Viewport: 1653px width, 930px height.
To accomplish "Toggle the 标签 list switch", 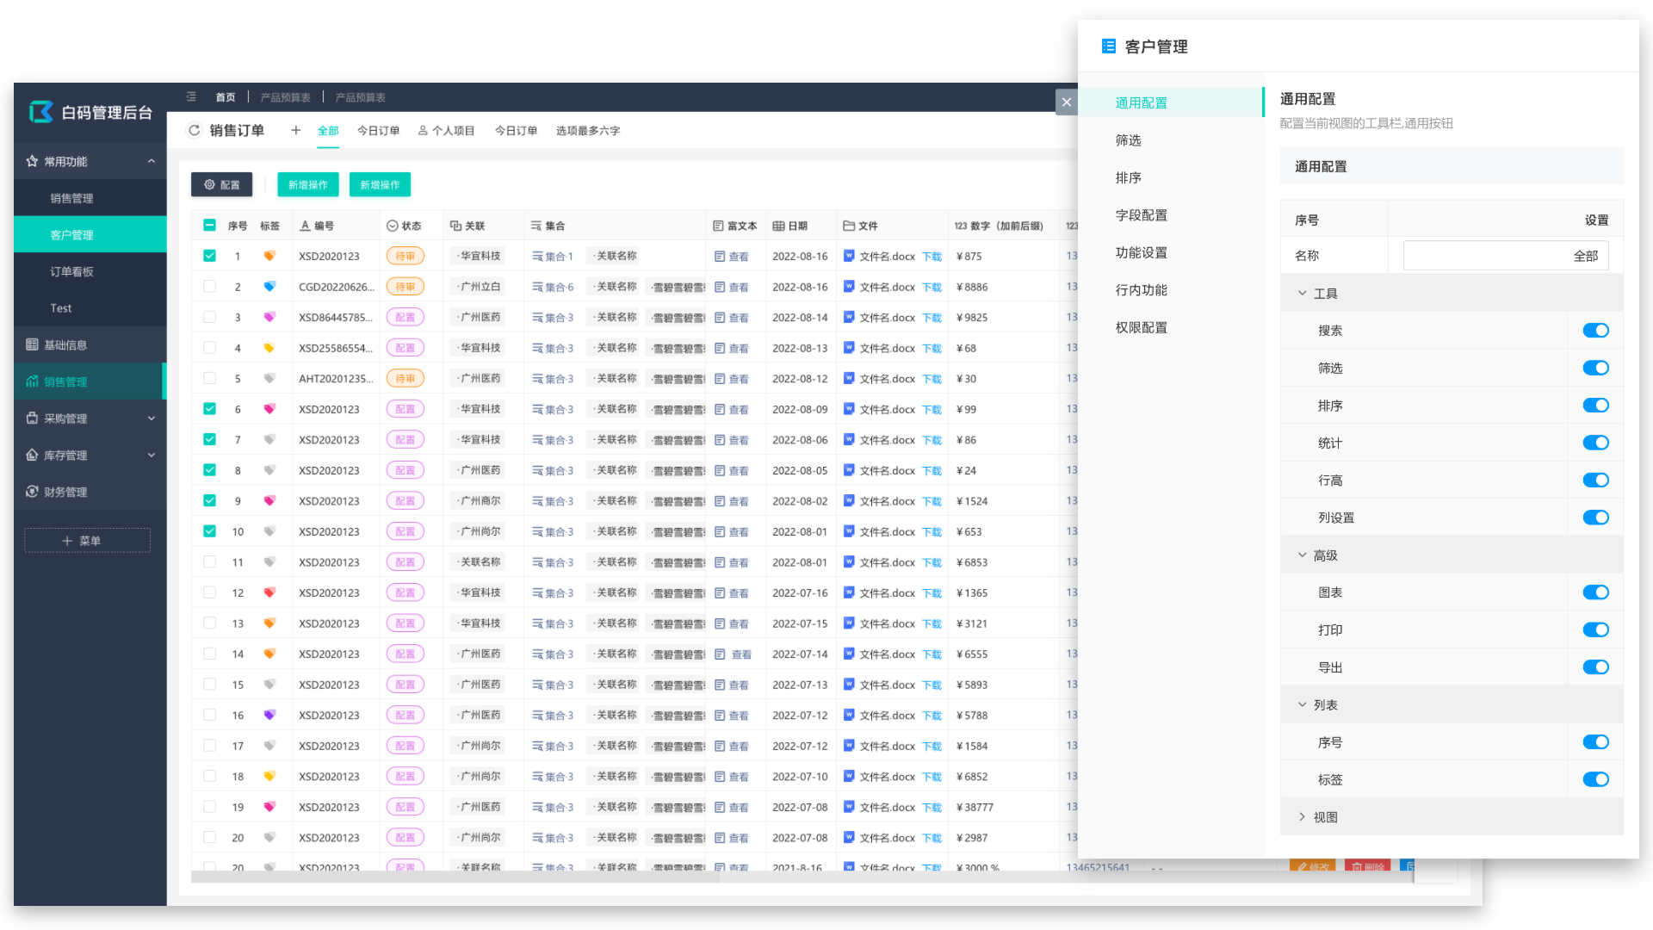I will pyautogui.click(x=1595, y=779).
